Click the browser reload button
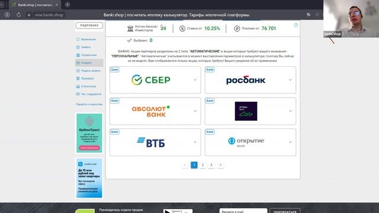 click(x=18, y=15)
